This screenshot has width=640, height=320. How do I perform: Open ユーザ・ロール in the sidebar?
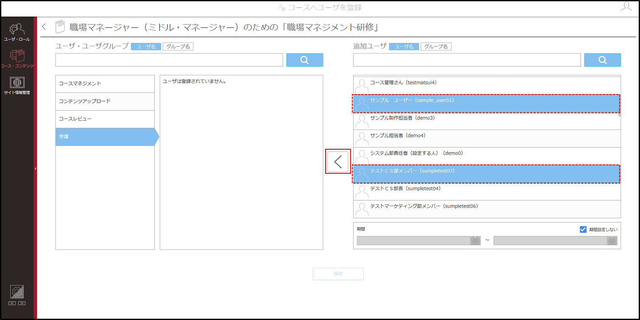pos(17,32)
